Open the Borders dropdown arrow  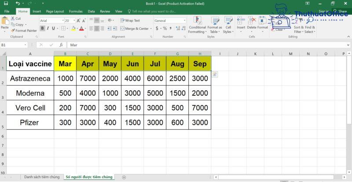pyautogui.click(x=68, y=29)
